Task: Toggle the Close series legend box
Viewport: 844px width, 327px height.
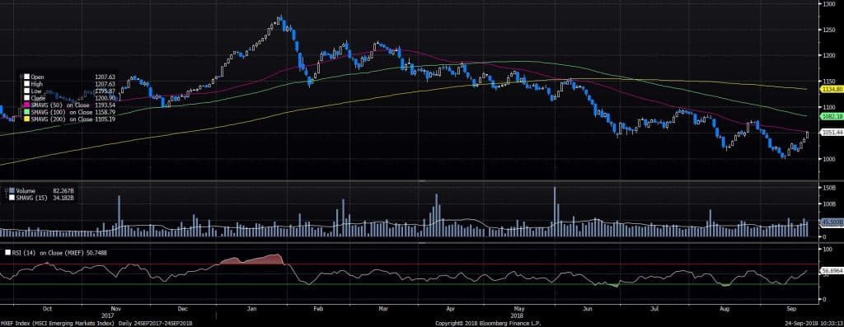Action: pos(26,98)
